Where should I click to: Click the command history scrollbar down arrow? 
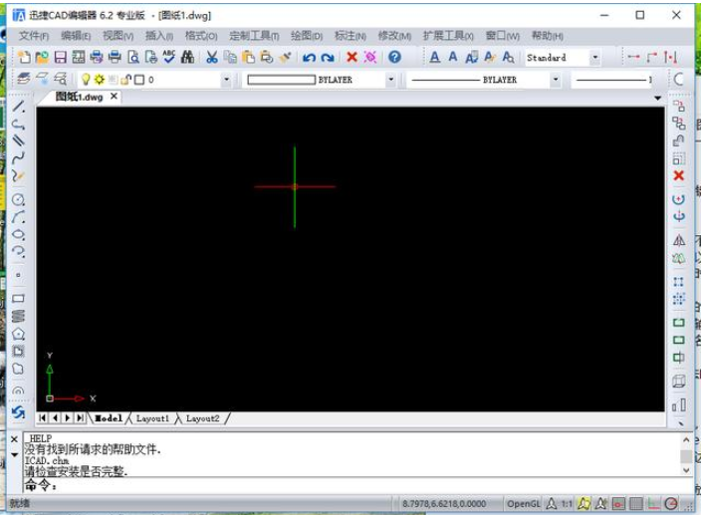click(686, 470)
